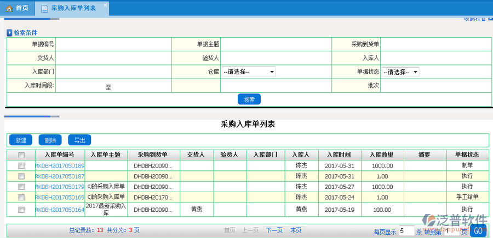493x238 pixels.
Task: Go to 下一页 in pagination
Action: [274, 230]
